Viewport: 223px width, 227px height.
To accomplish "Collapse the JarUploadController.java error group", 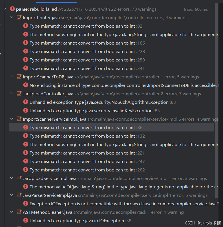I will tap(12, 94).
